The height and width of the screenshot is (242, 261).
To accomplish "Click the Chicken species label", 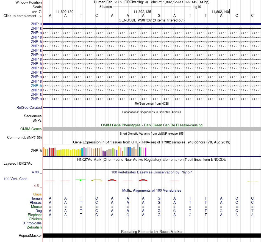I will pyautogui.click(x=35, y=219).
